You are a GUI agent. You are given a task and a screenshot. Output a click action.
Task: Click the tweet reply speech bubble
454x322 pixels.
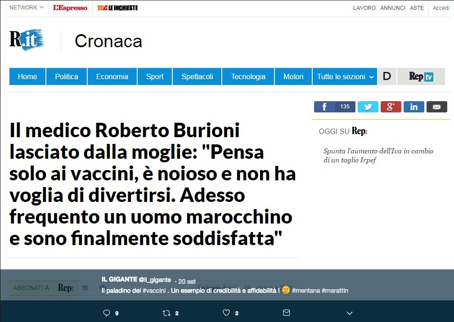(x=107, y=313)
